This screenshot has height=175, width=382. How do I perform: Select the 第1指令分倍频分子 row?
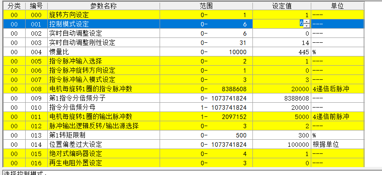(x=183, y=98)
